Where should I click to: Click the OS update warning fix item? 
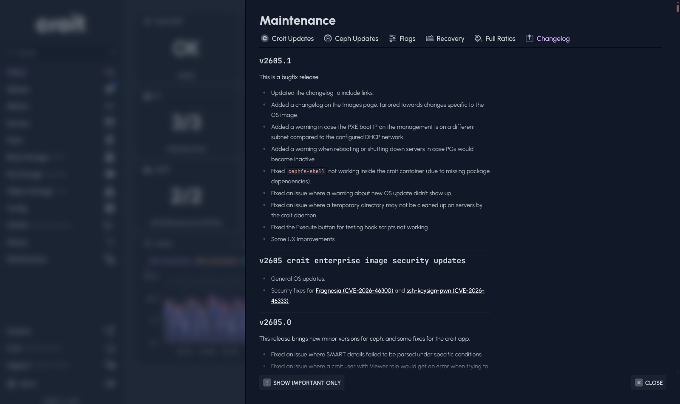pos(361,193)
